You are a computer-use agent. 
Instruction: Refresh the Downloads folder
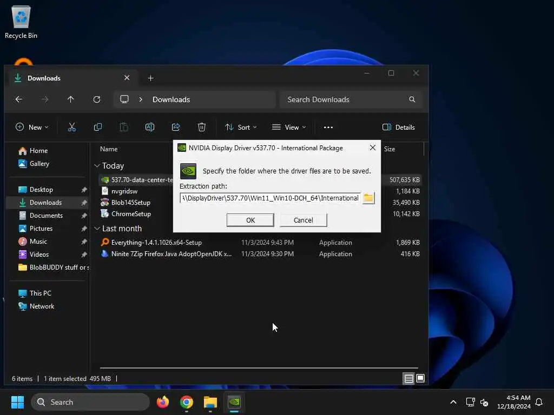(x=97, y=99)
